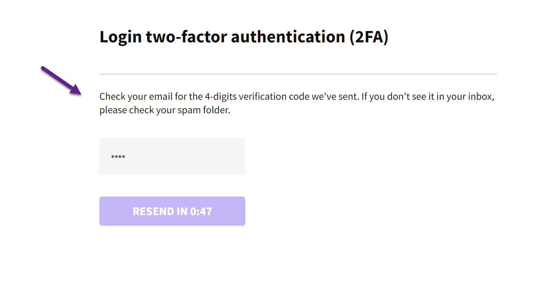Click the purple arrow annotation

coord(61,80)
